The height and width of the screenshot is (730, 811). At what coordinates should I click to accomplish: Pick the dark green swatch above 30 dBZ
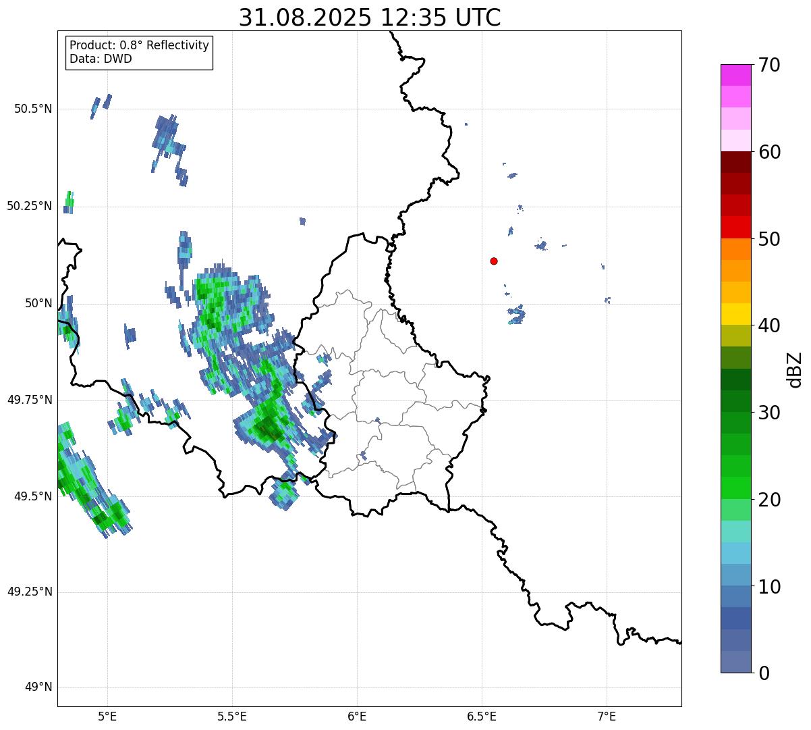coord(736,401)
